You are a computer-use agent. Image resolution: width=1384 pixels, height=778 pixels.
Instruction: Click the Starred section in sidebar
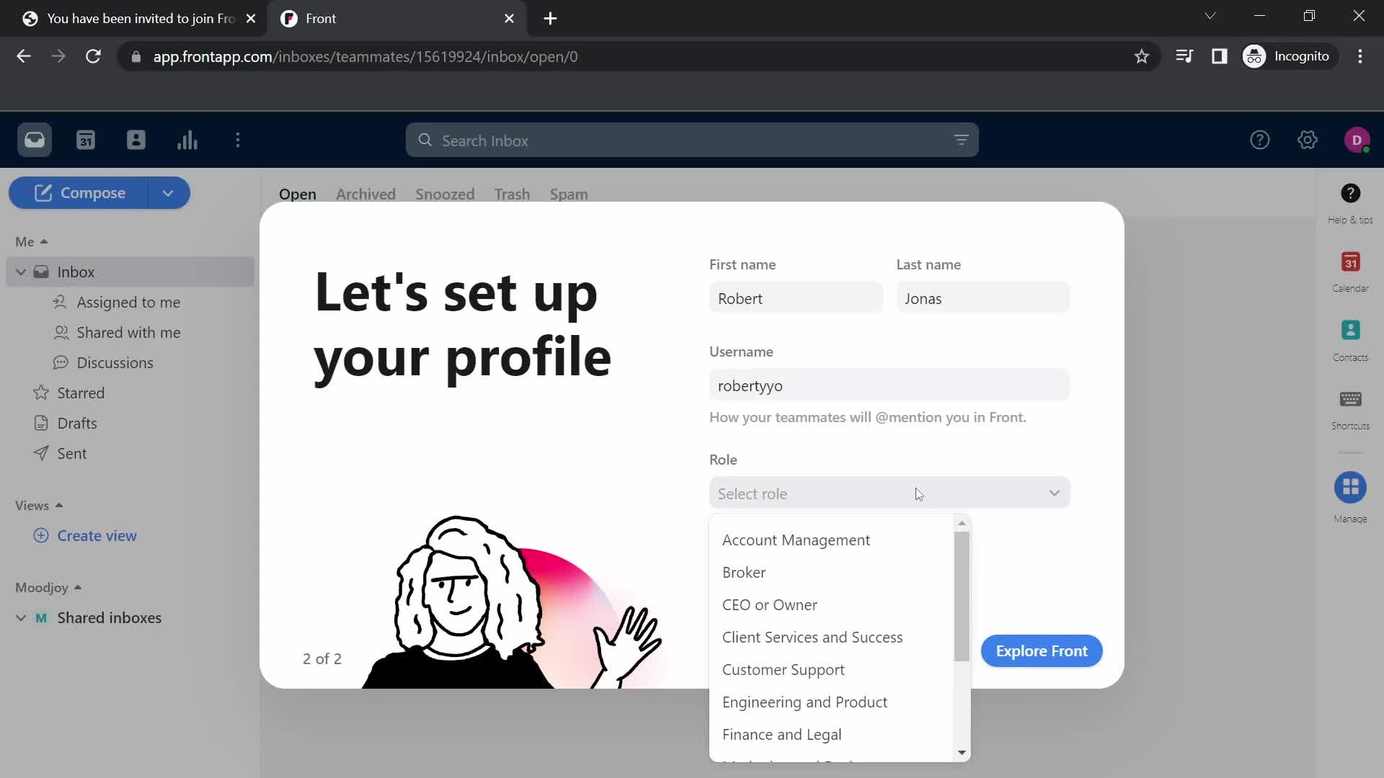81,393
